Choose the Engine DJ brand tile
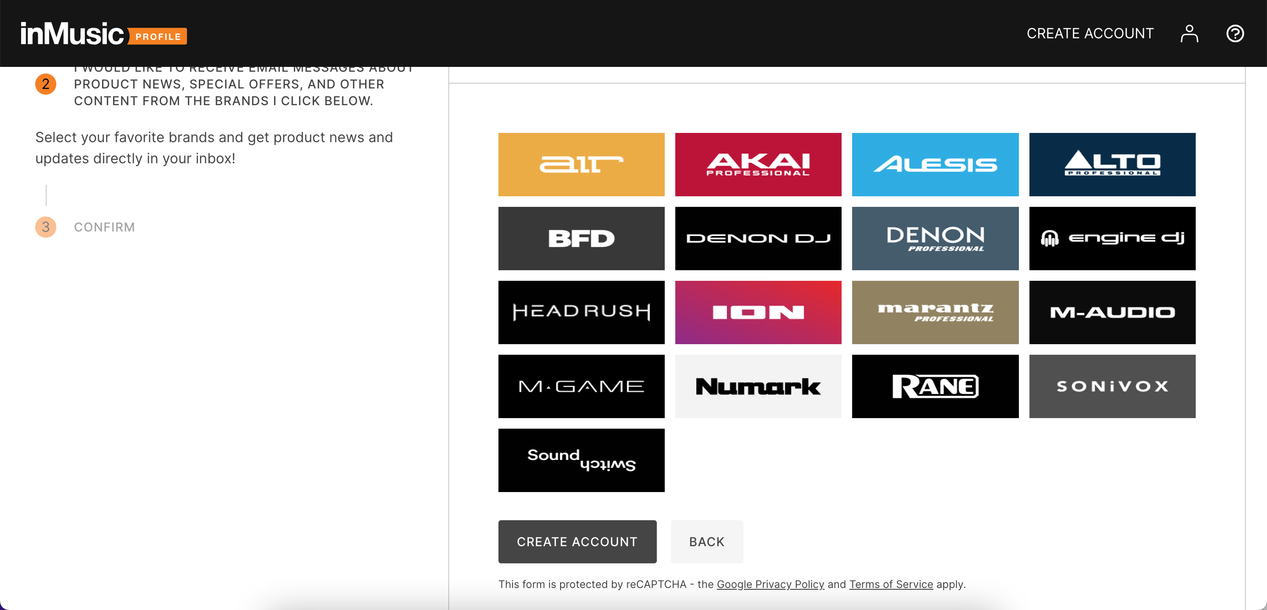The height and width of the screenshot is (610, 1267). click(1112, 239)
